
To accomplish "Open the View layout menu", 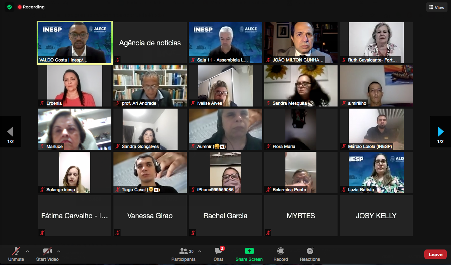I will click(437, 7).
